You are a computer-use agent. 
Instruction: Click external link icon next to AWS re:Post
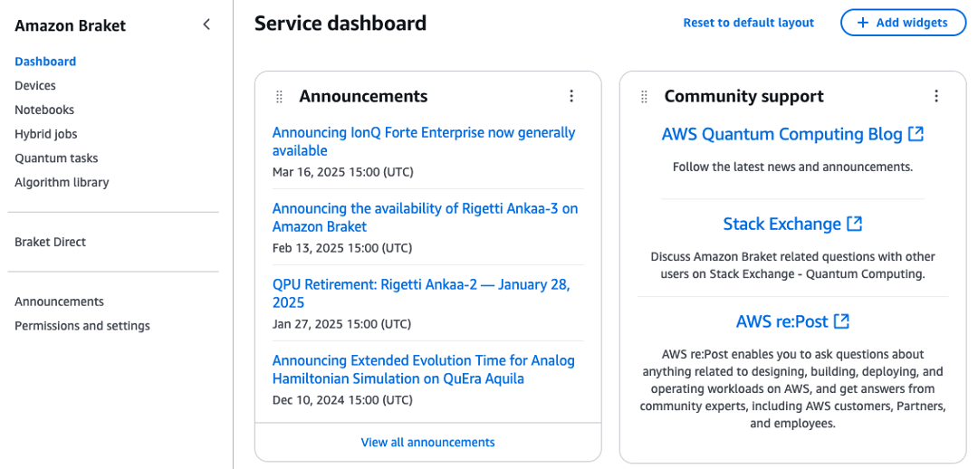pos(842,321)
